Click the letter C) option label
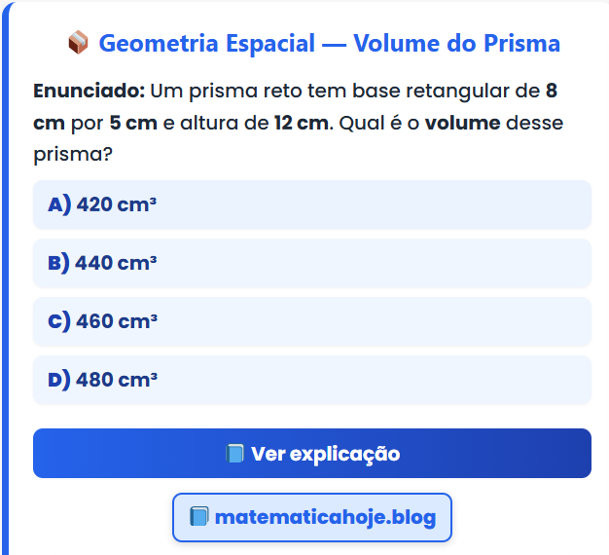 coord(58,321)
